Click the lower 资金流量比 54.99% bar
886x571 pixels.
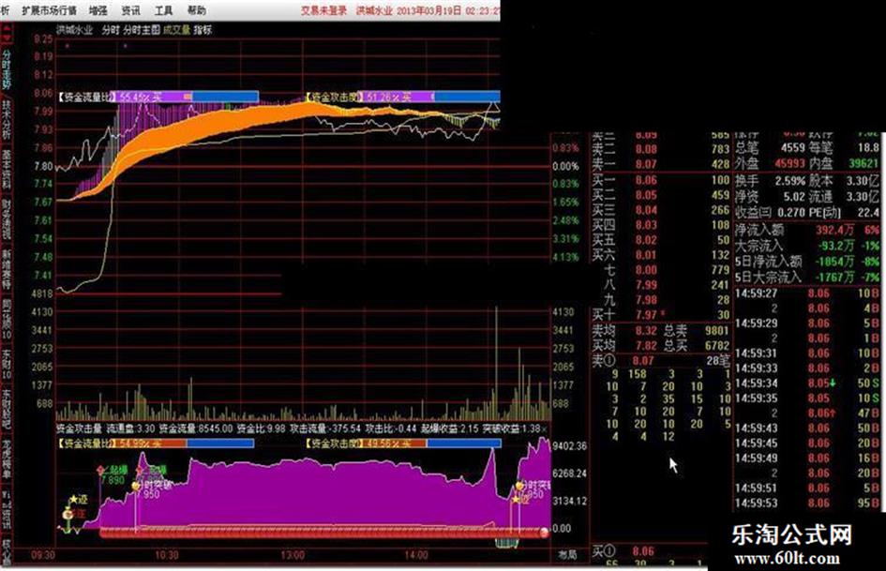[156, 443]
